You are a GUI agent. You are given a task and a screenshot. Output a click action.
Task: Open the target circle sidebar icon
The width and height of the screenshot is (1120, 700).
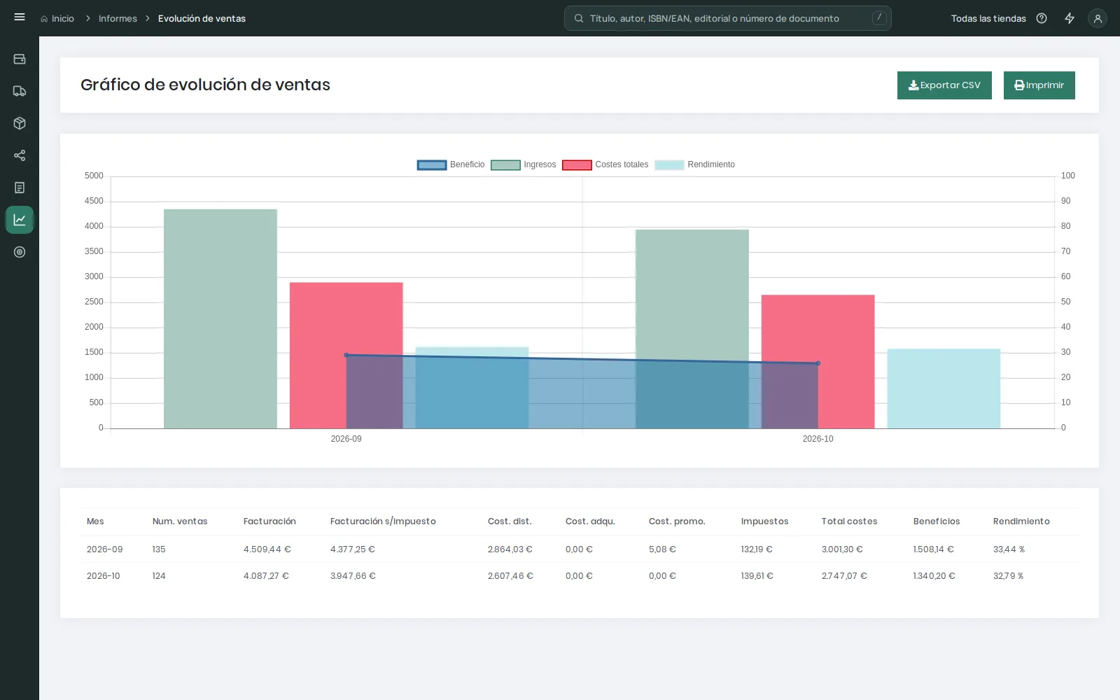point(20,252)
